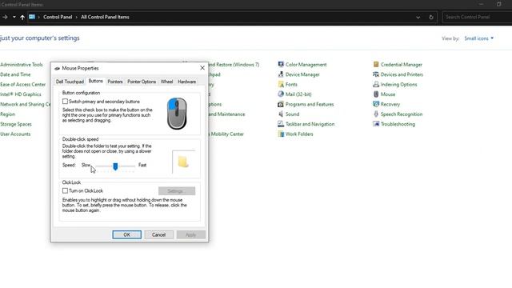The height and width of the screenshot is (288, 512).
Task: Click in the Search Control Panel field
Action: point(477,17)
